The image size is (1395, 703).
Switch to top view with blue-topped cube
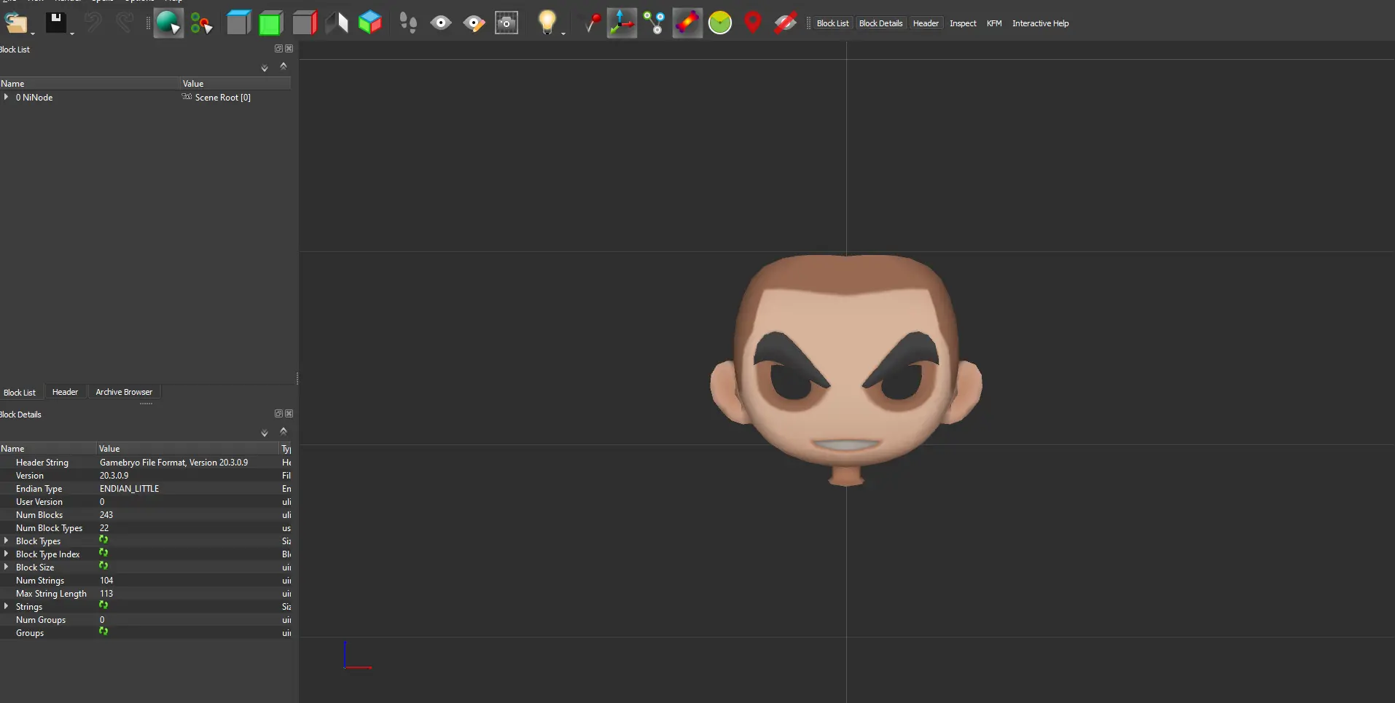click(x=238, y=23)
